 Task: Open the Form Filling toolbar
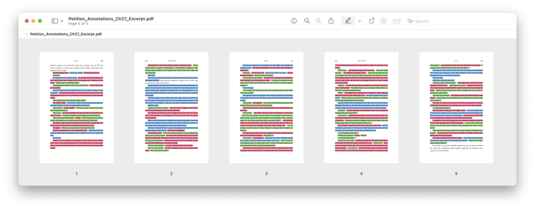(x=397, y=21)
